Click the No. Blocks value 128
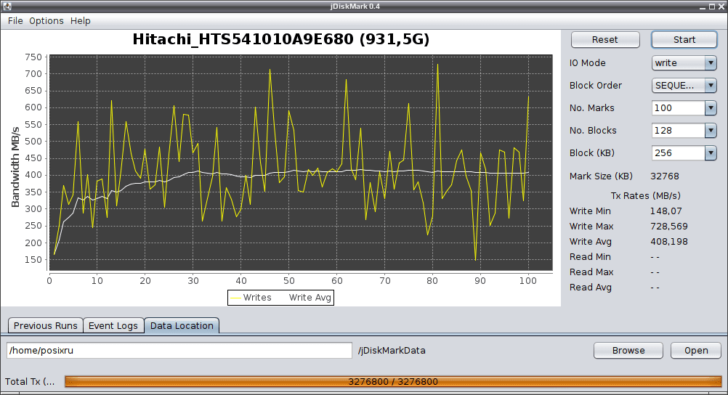The image size is (728, 395). point(679,131)
